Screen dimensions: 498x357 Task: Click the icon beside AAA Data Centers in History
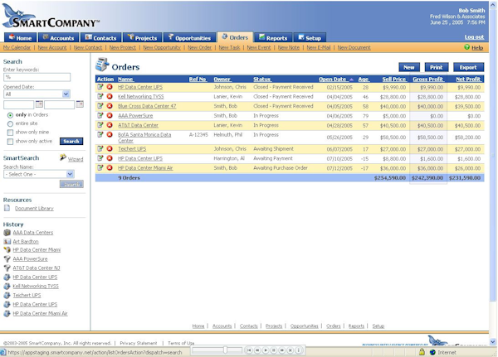(x=7, y=233)
